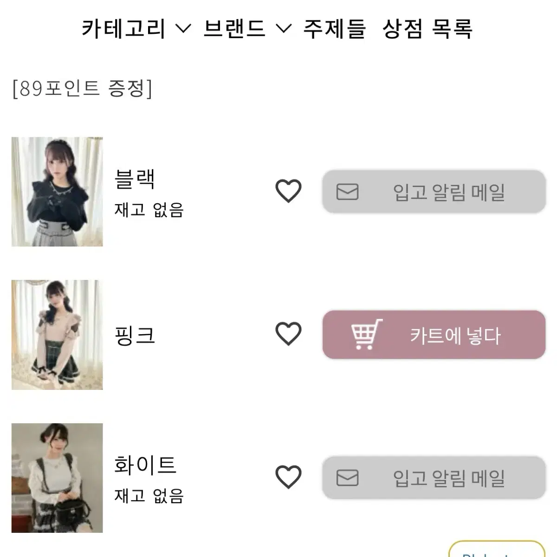Open the 상점 목록 page

click(x=427, y=28)
